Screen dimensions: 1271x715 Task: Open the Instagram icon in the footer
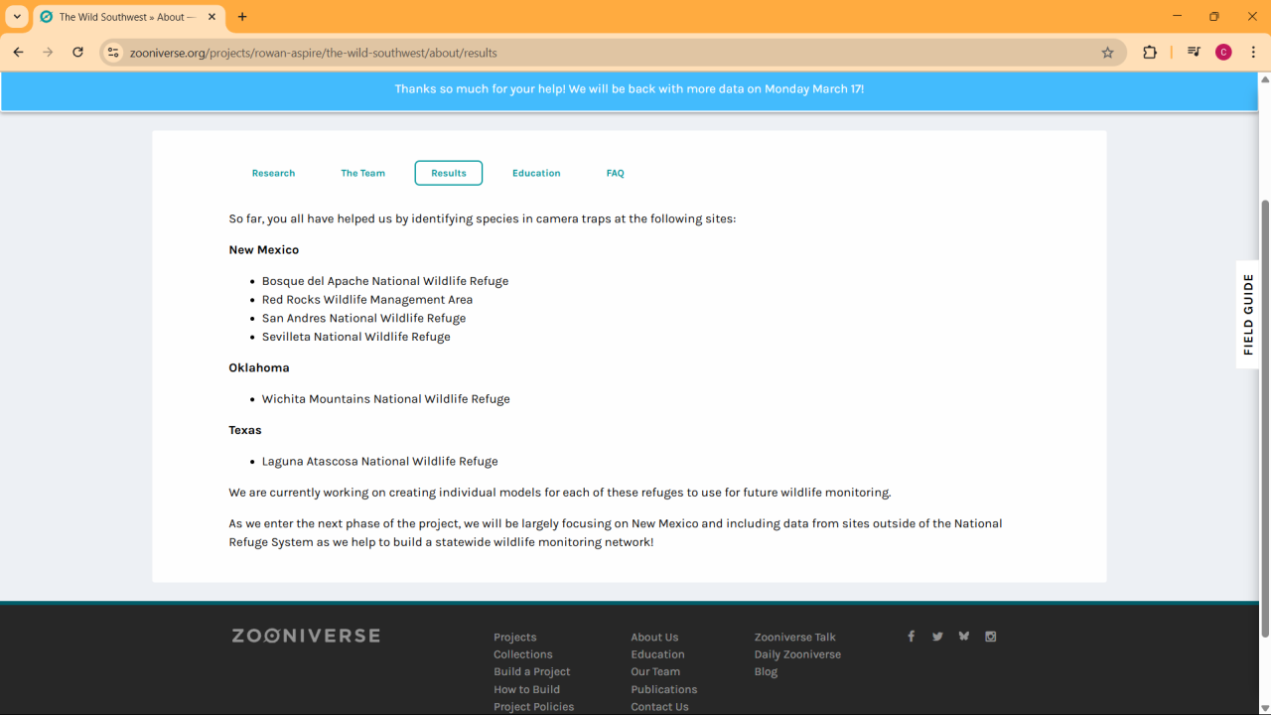(x=990, y=637)
